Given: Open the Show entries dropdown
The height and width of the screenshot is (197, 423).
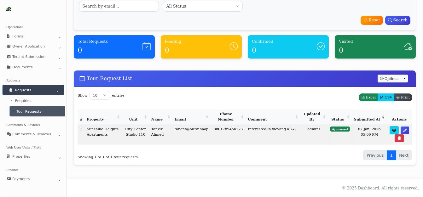Looking at the screenshot, I should coord(100,95).
